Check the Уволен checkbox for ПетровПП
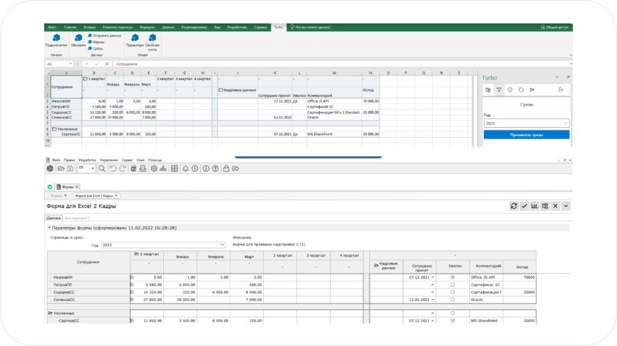Screen dimensions: 617x346 pos(452,284)
